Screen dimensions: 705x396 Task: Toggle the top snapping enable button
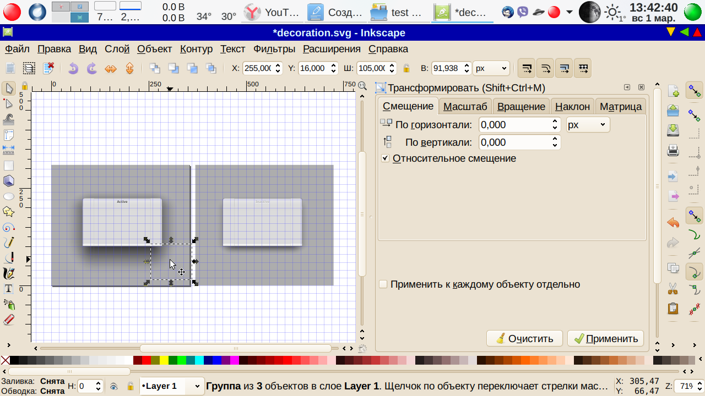tap(695, 90)
